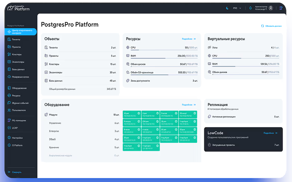Viewport: 292px width, 182px height.
Task: Click Резервные копии cloud icon in sidebar
Action: click(x=9, y=77)
